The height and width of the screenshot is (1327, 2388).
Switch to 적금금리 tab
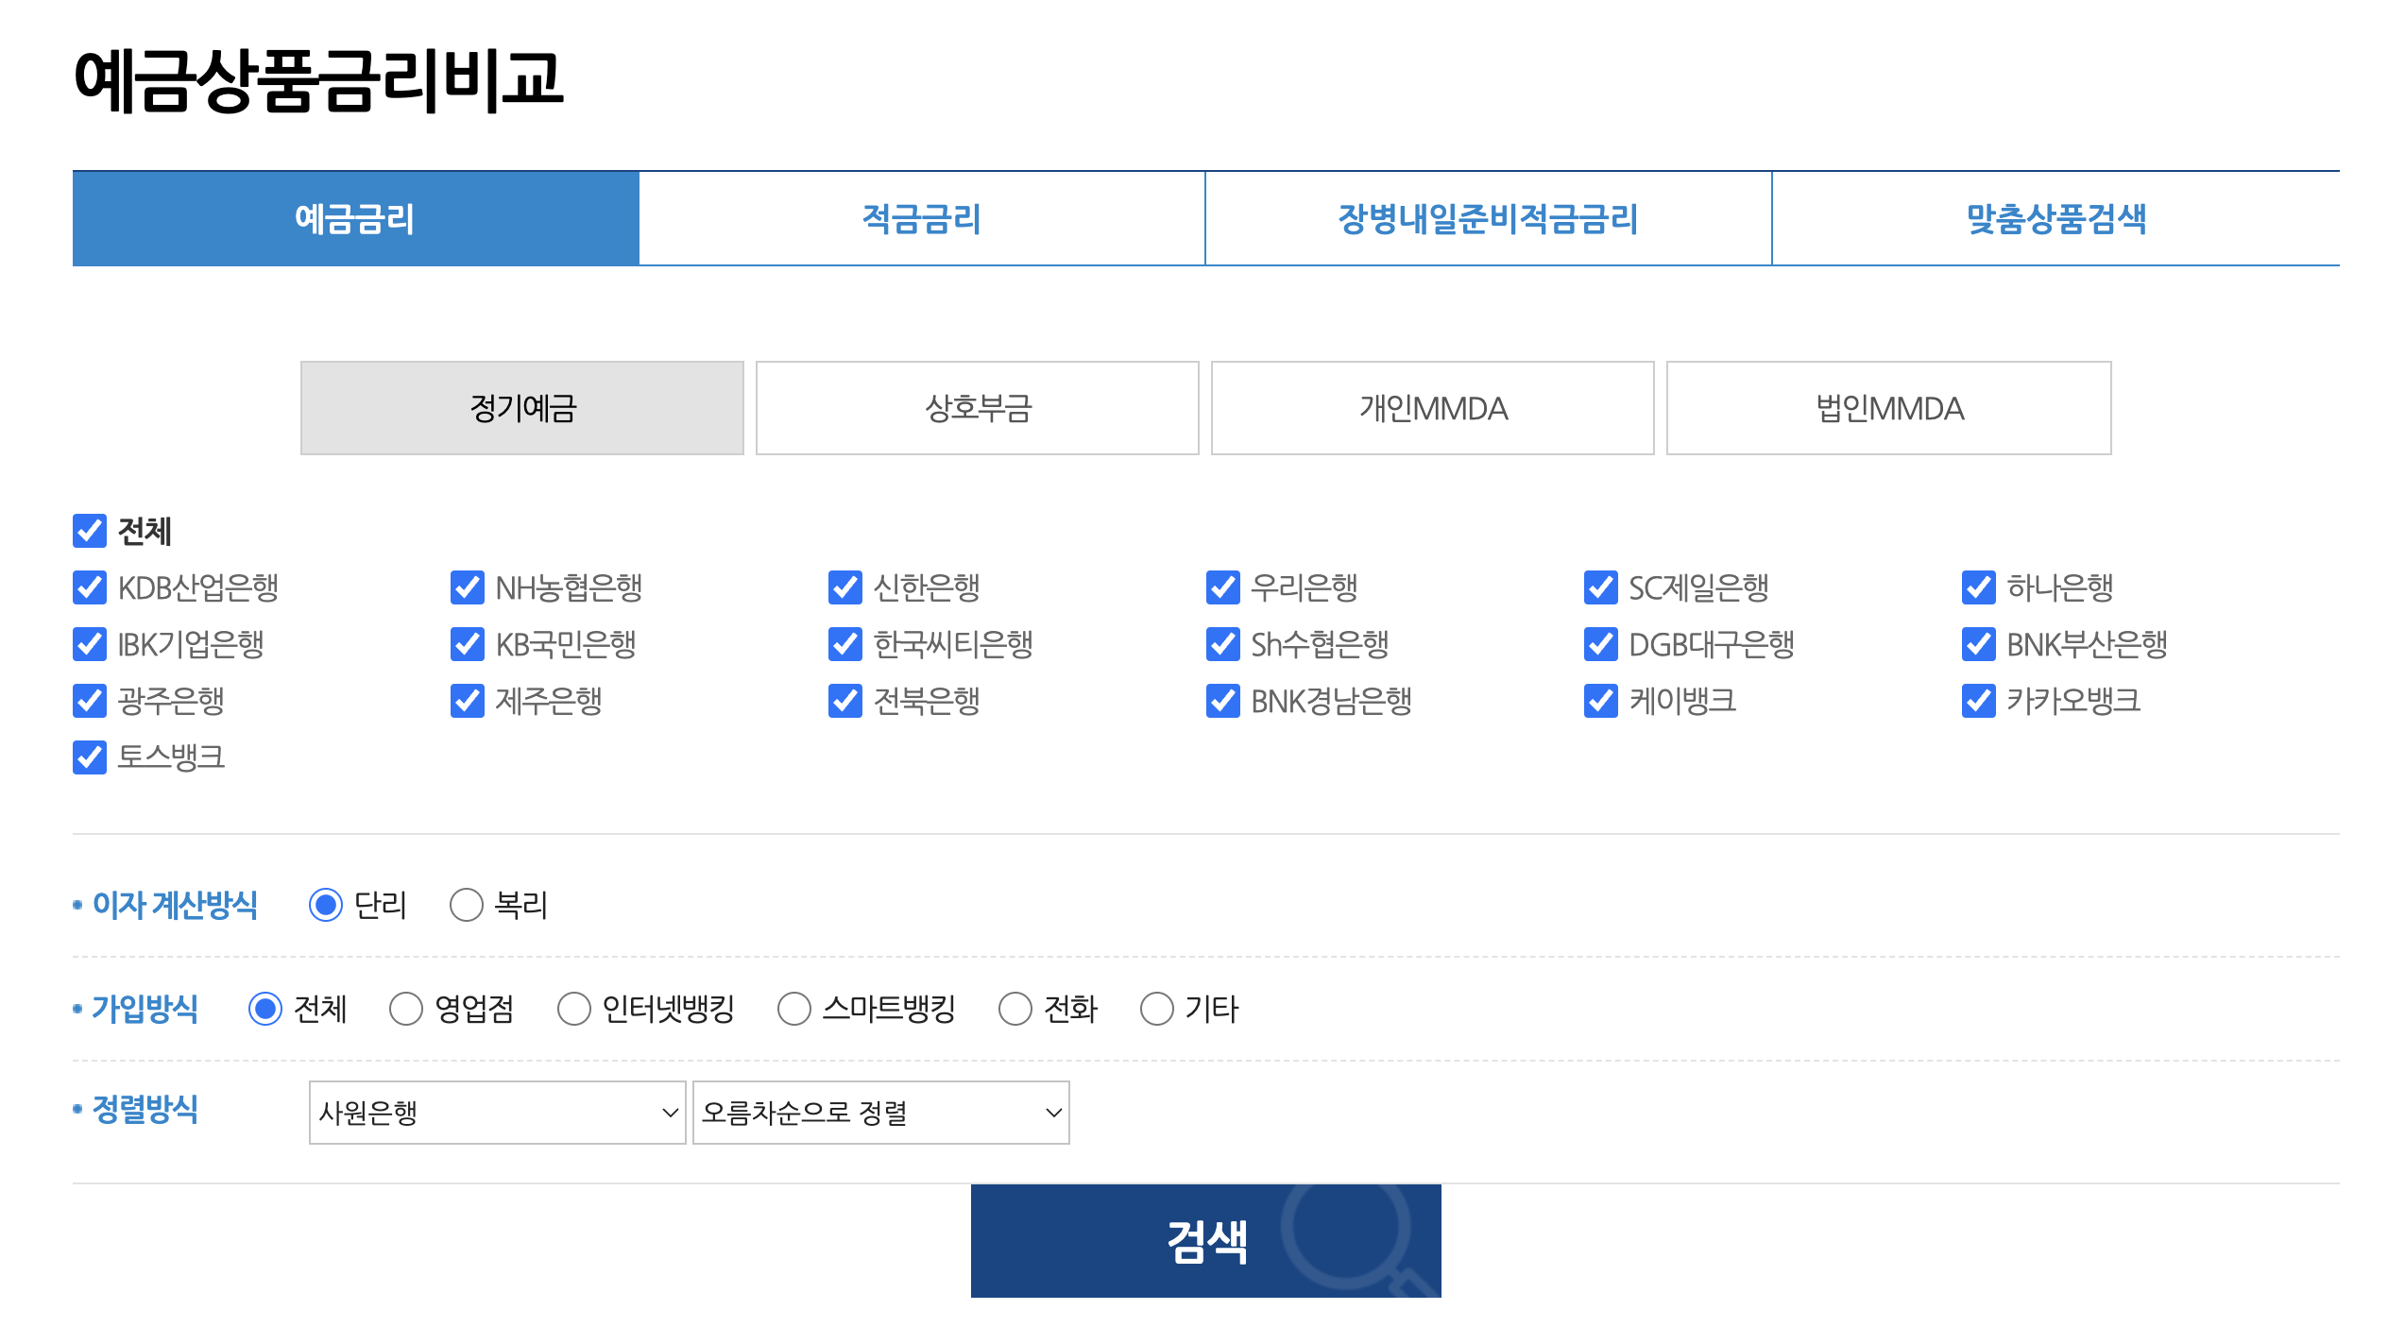921,219
